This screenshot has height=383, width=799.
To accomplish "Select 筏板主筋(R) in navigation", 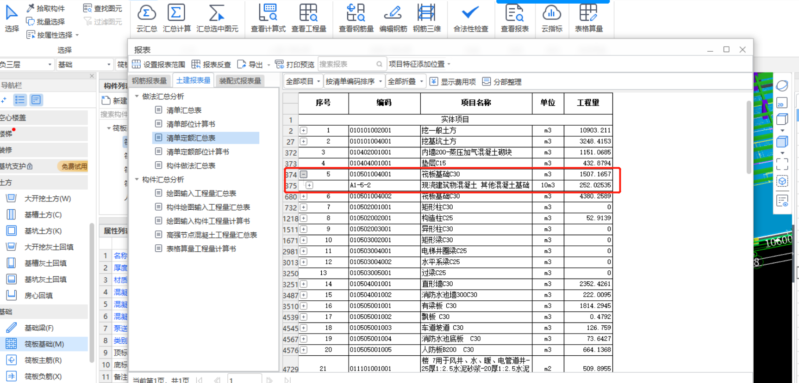I will (43, 360).
